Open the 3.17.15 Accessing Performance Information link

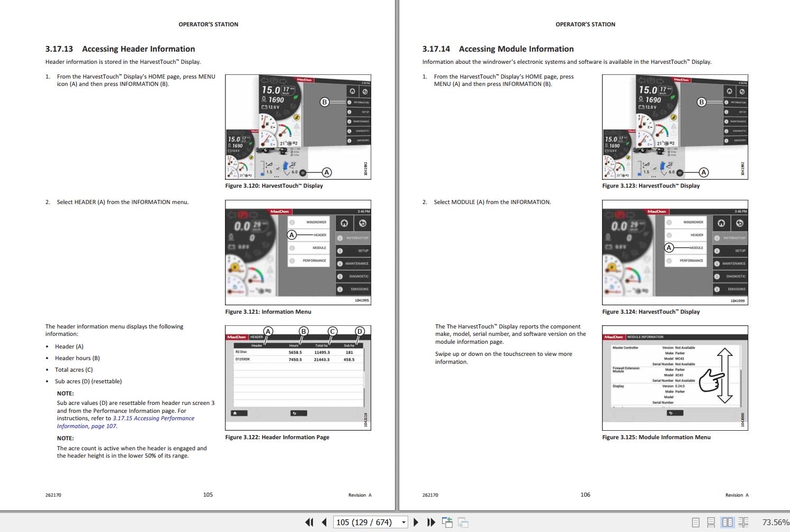[x=153, y=418]
